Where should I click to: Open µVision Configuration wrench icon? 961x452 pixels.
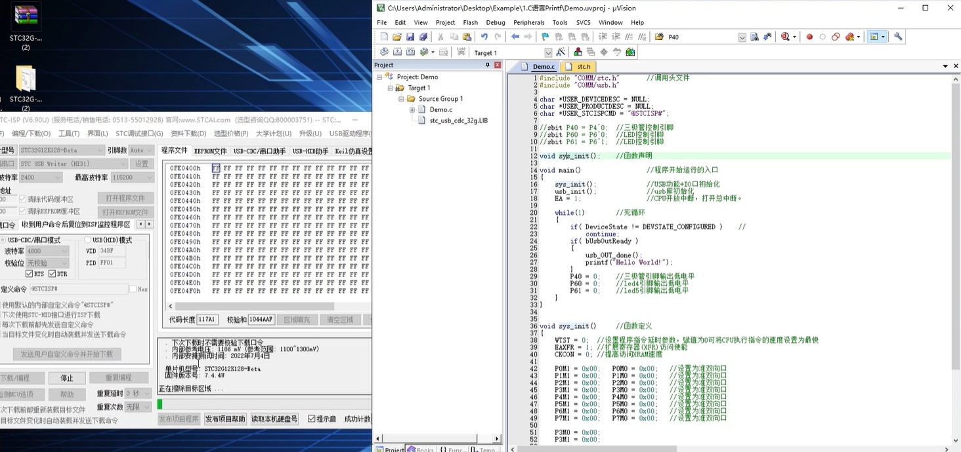coord(899,37)
